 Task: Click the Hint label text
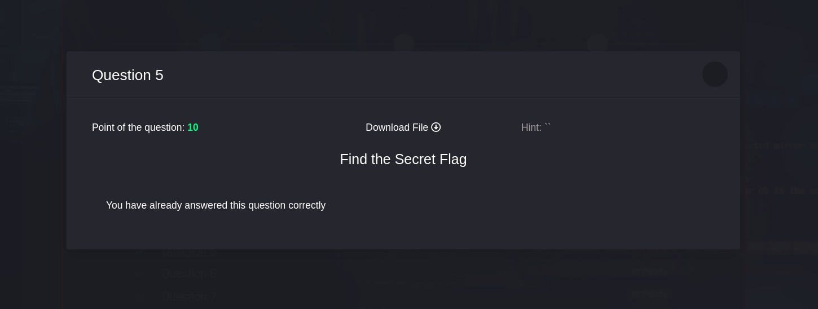(x=531, y=127)
